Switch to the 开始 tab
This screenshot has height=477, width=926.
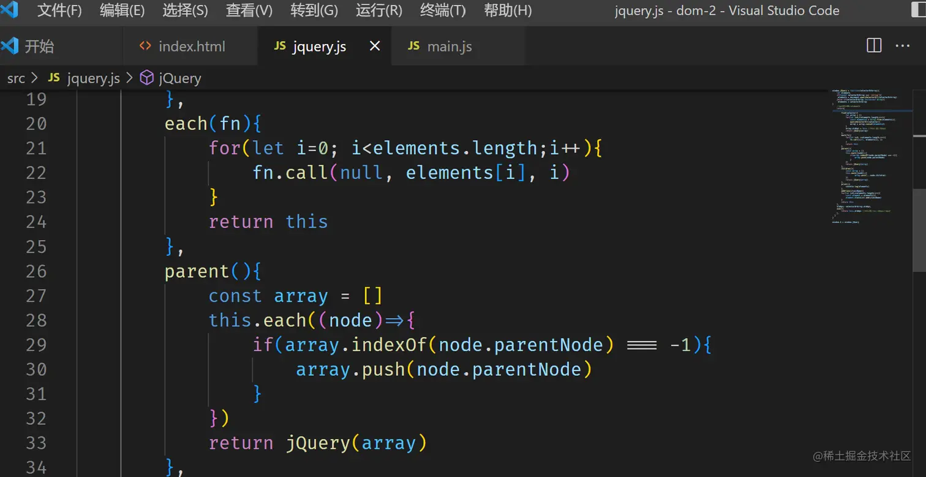tap(61, 46)
